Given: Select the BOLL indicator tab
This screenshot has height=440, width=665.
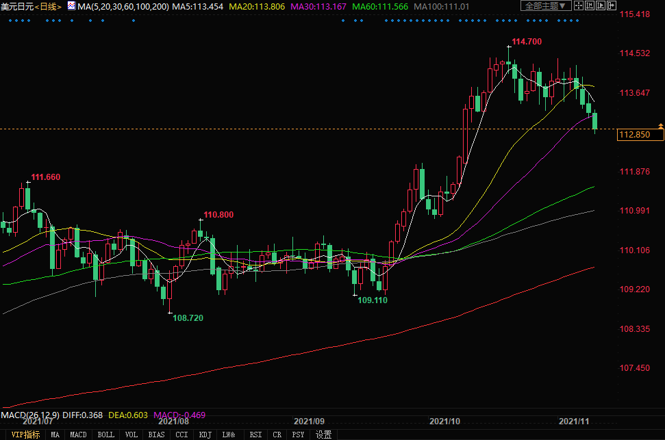Looking at the screenshot, I should [x=105, y=435].
